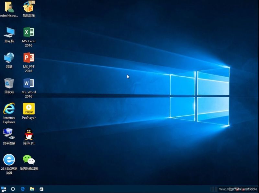Screen dimensions: 259x193
Task: Select the 2345加速浏览器 browser shortcut
Action: click(x=9, y=160)
